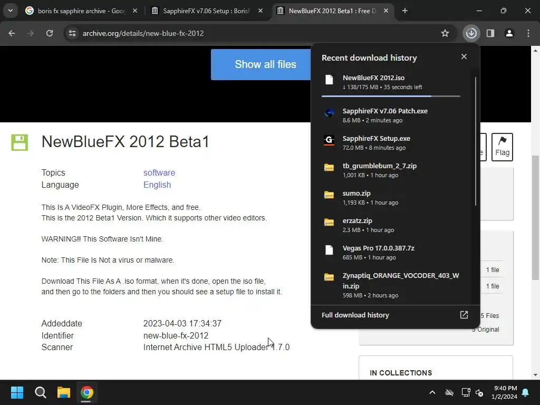The width and height of the screenshot is (540, 405).
Task: Reload the current page
Action: click(50, 33)
